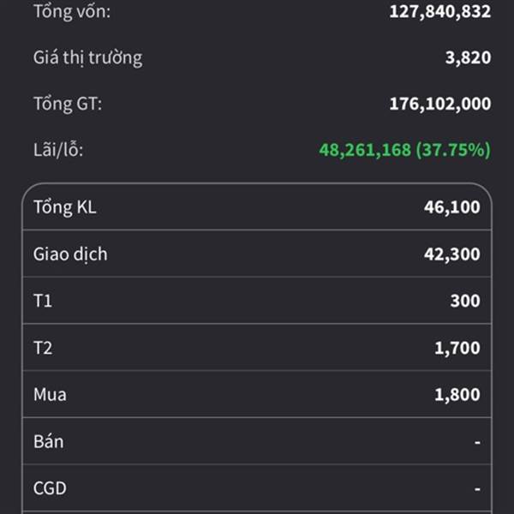The height and width of the screenshot is (514, 514).
Task: Select the 176,102,000 total value figure
Action: pos(439,105)
